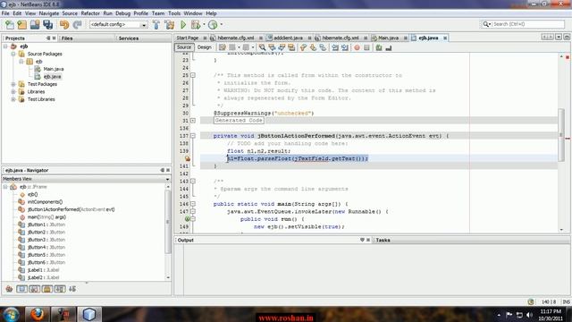The width and height of the screenshot is (572, 322).
Task: Click the Undo arrow icon
Action: (x=64, y=24)
